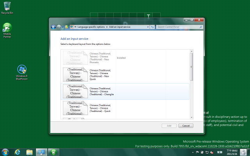Click the Up folder icon in navigation bar
The width and height of the screenshot is (250, 156).
click(x=67, y=27)
